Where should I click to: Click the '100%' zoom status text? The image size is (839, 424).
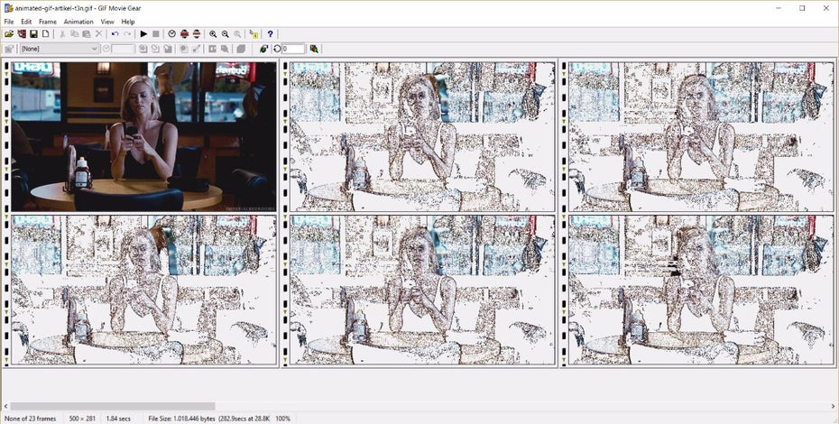coord(283,418)
